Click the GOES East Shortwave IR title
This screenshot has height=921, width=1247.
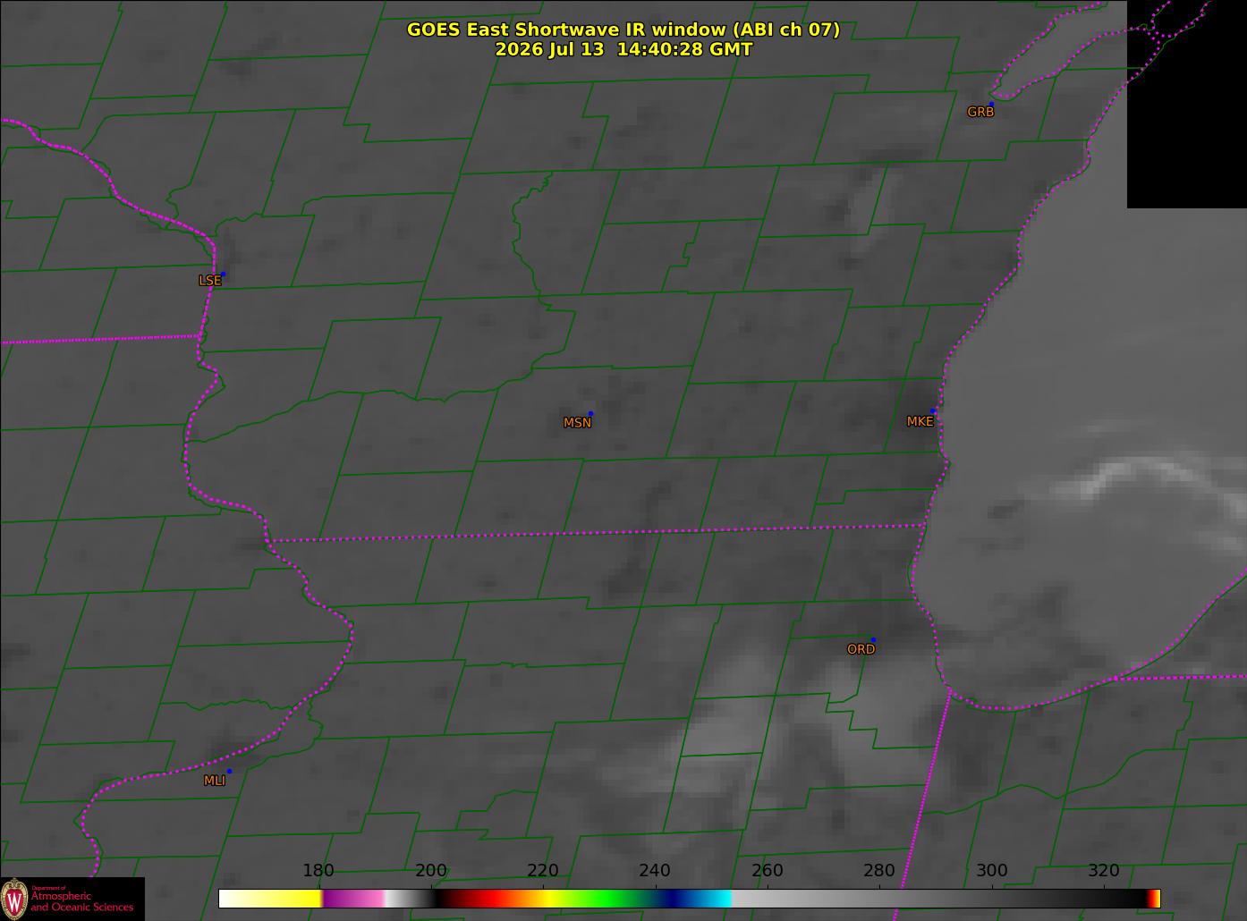tap(623, 30)
